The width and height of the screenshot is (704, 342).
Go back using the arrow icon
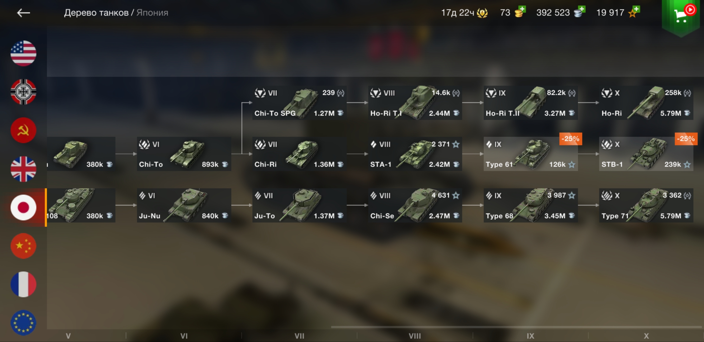tap(23, 13)
